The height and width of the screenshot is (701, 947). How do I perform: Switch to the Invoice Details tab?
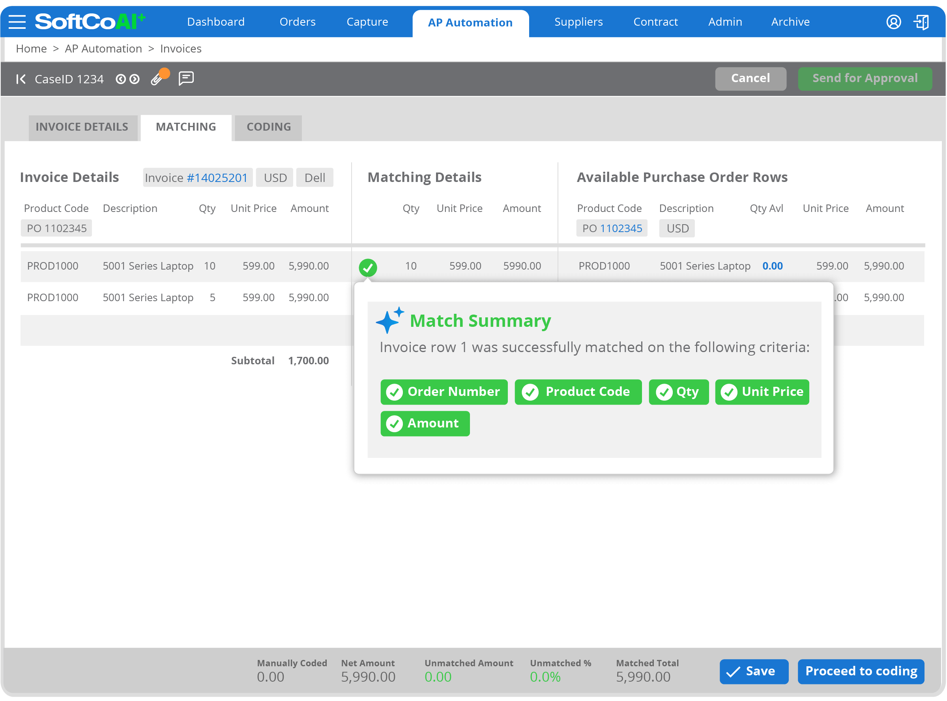point(82,127)
